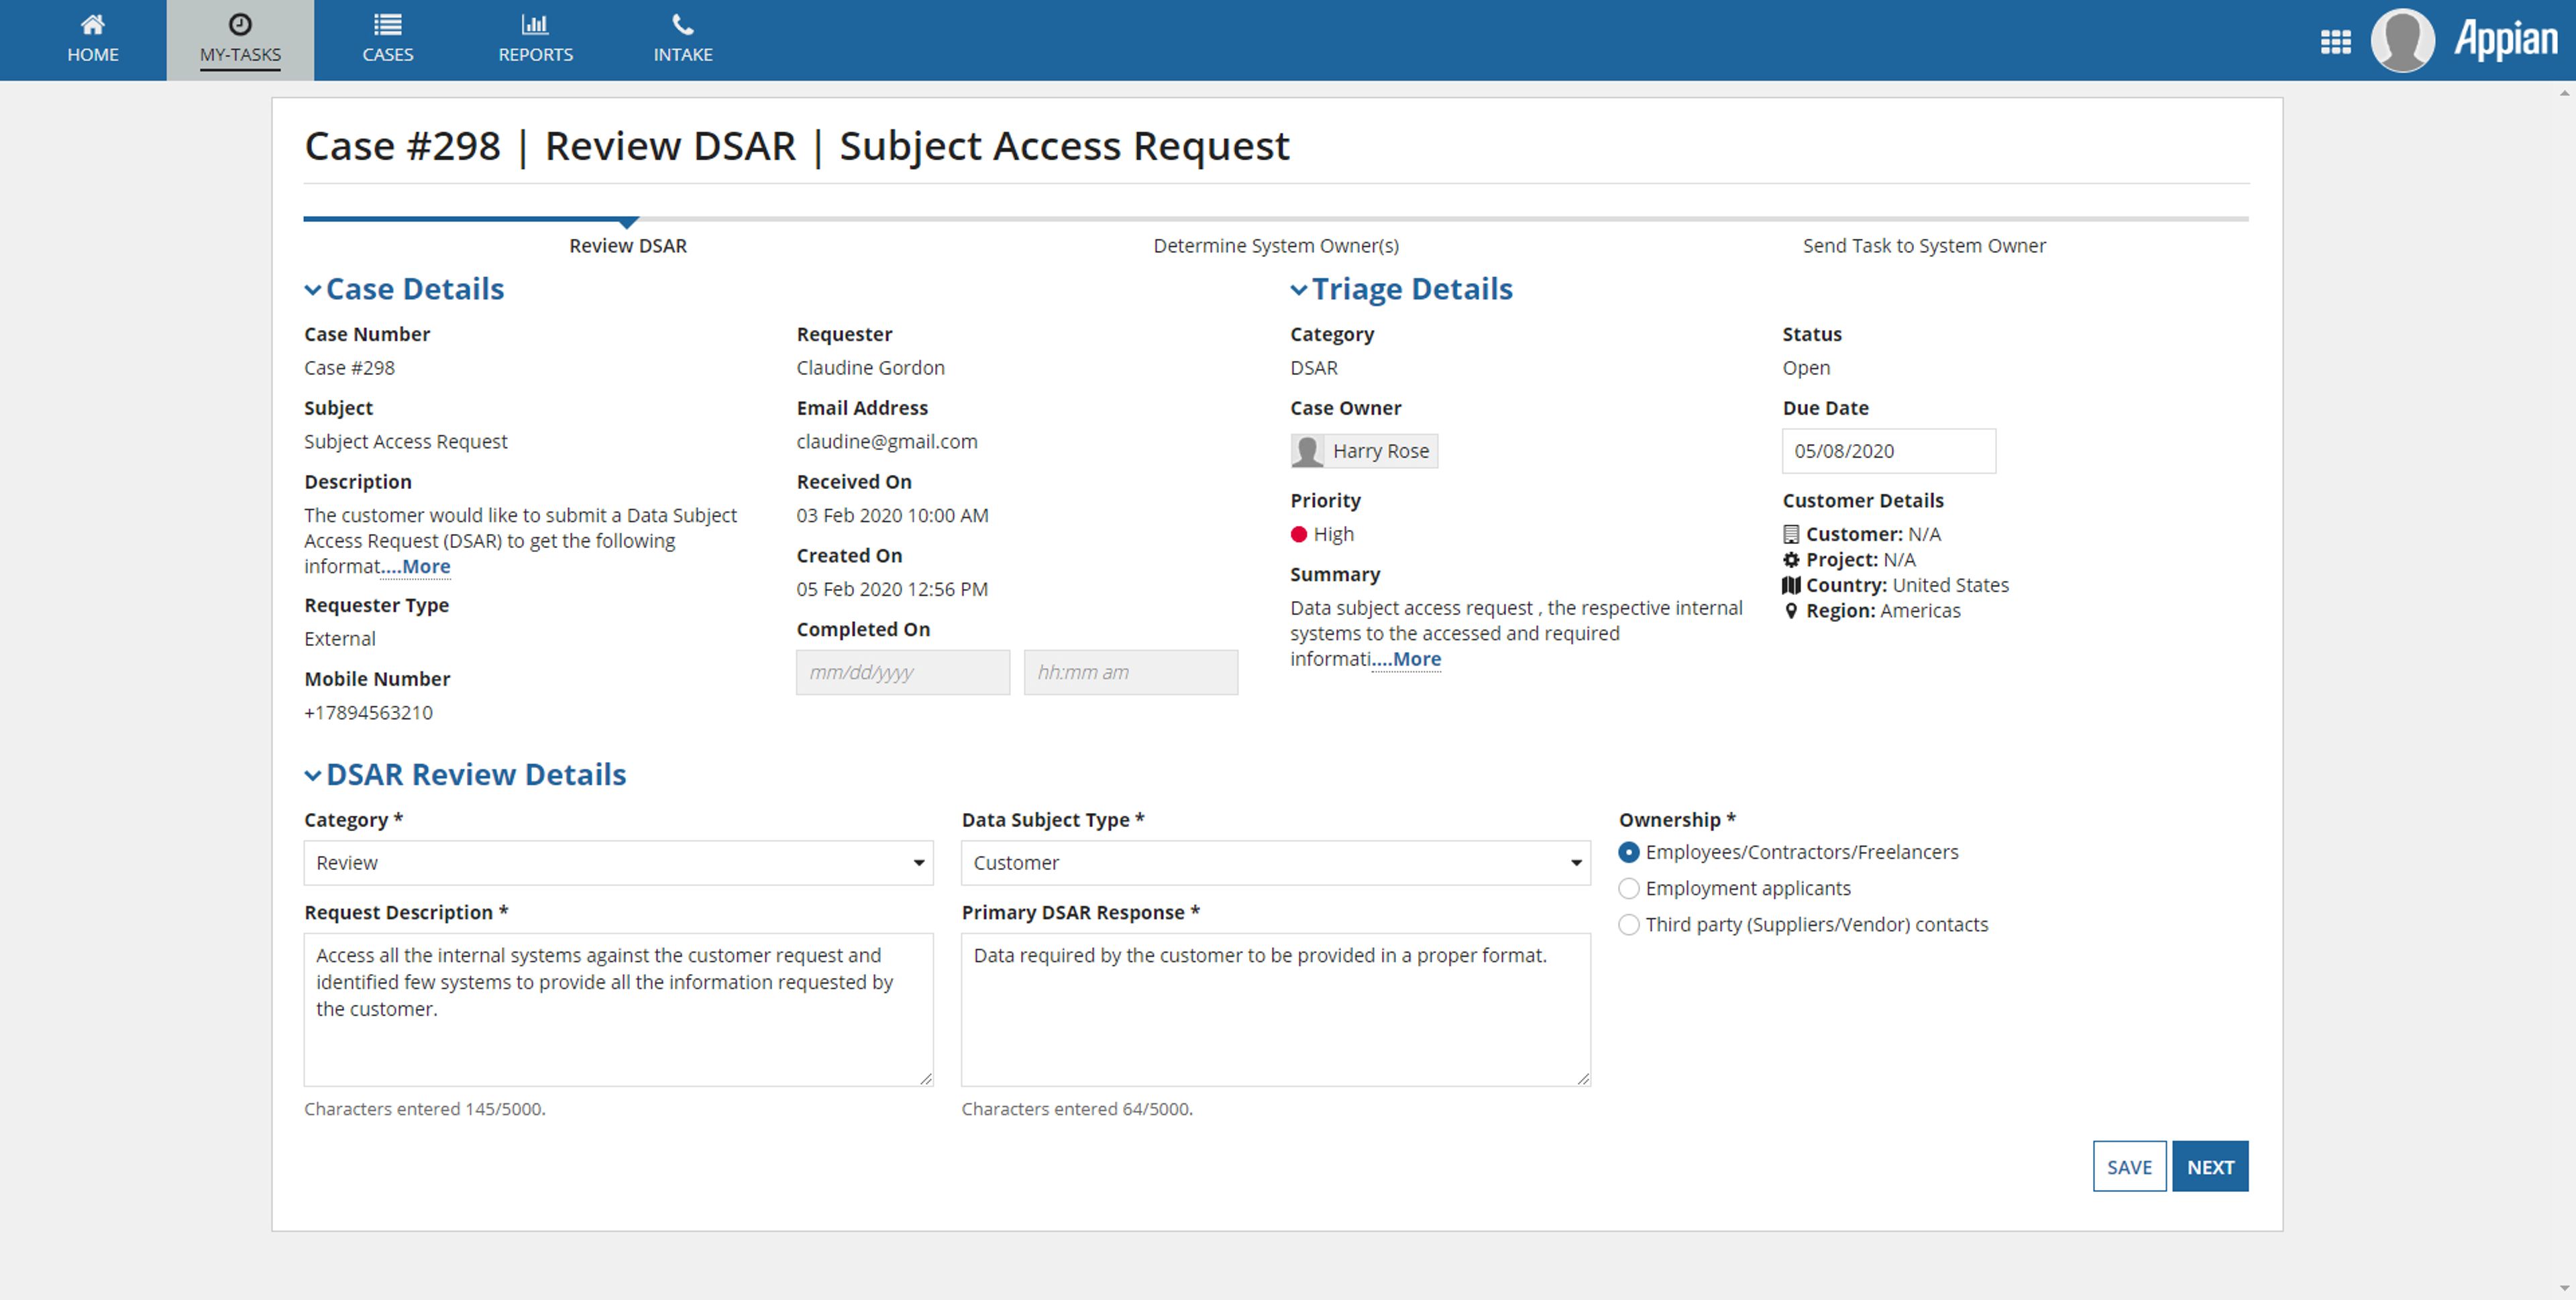
Task: Click the Send Task to System Owner step
Action: pyautogui.click(x=1924, y=246)
